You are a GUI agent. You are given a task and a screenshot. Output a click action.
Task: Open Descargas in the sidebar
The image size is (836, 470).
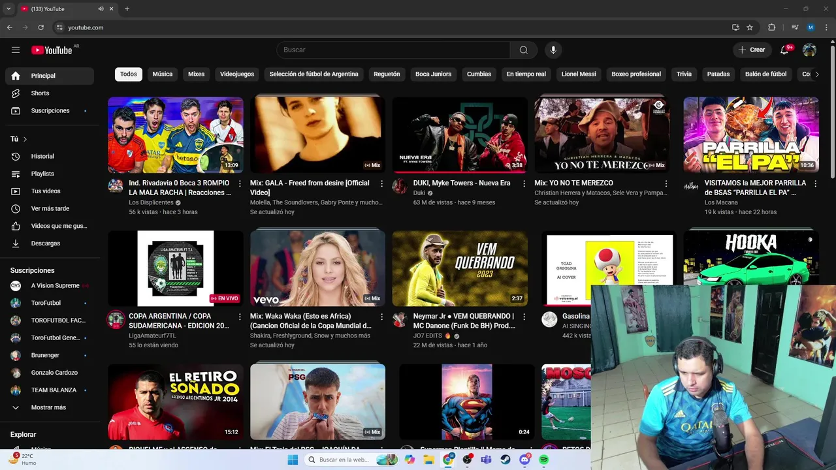(x=50, y=243)
